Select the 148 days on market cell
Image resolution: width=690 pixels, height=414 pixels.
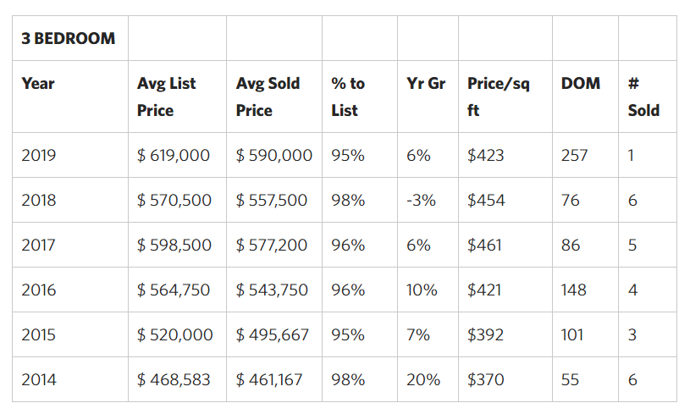(x=573, y=290)
